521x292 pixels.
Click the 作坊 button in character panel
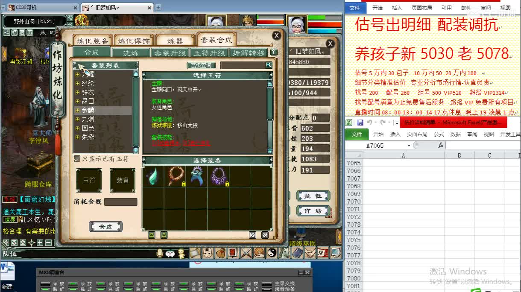313,211
